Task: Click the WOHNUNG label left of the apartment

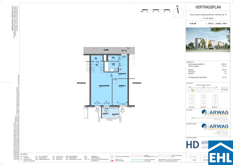Action: pyautogui.click(x=81, y=83)
